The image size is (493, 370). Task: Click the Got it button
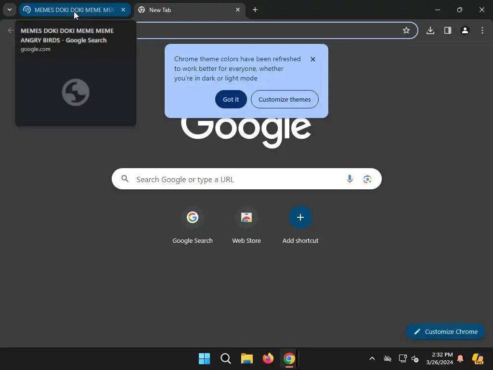point(231,99)
